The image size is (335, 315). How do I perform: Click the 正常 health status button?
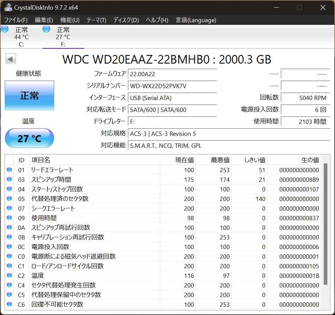29,95
